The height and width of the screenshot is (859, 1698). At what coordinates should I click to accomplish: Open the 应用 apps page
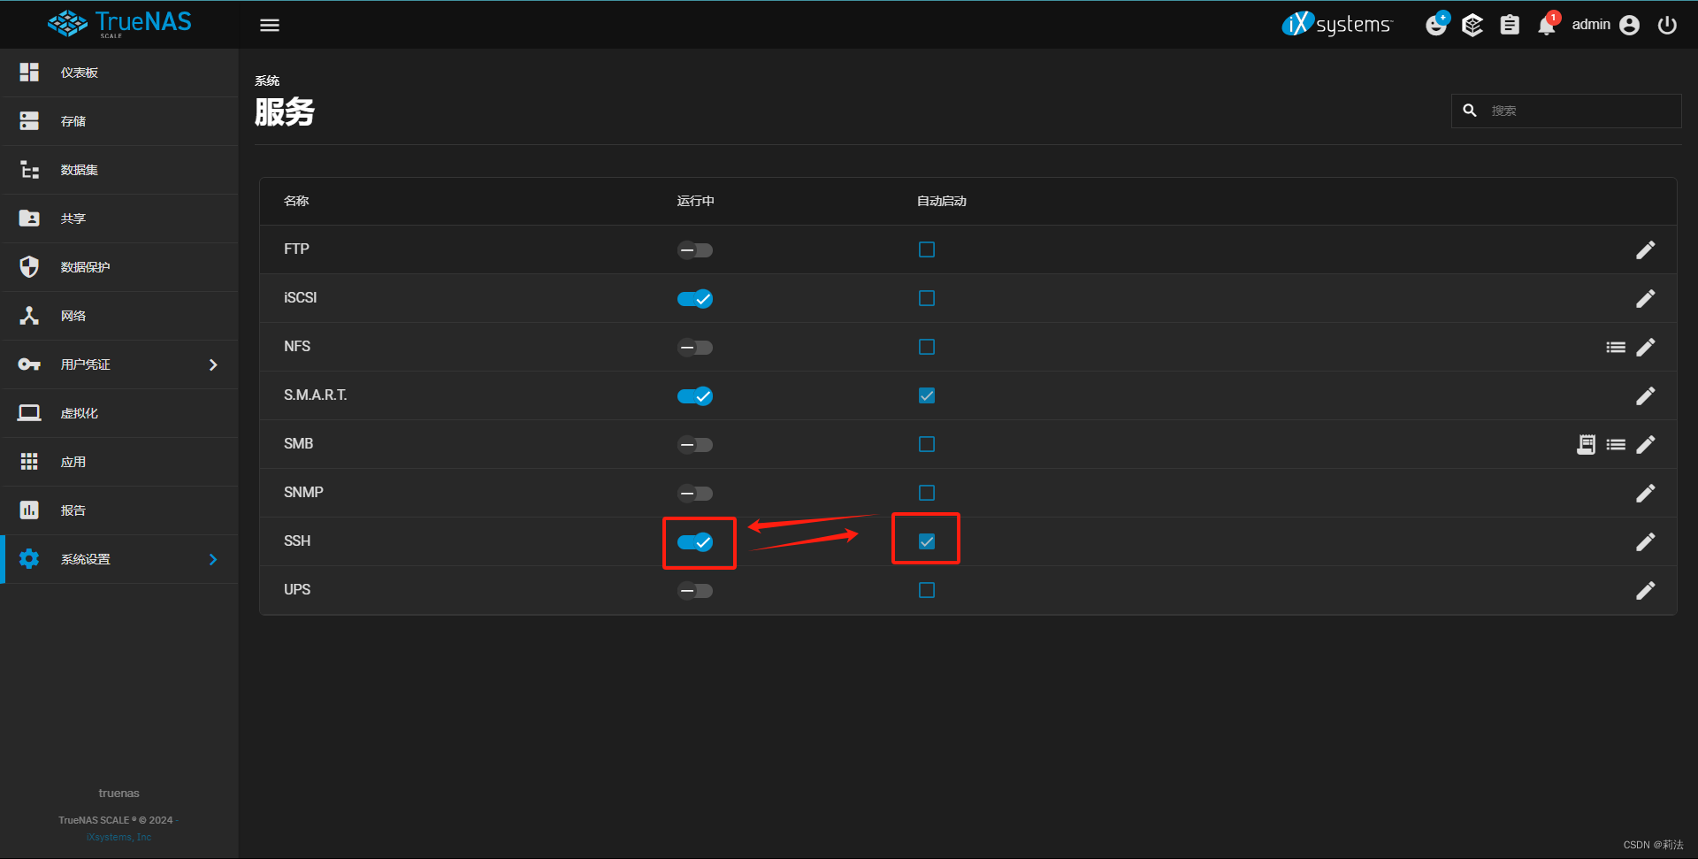coord(119,462)
